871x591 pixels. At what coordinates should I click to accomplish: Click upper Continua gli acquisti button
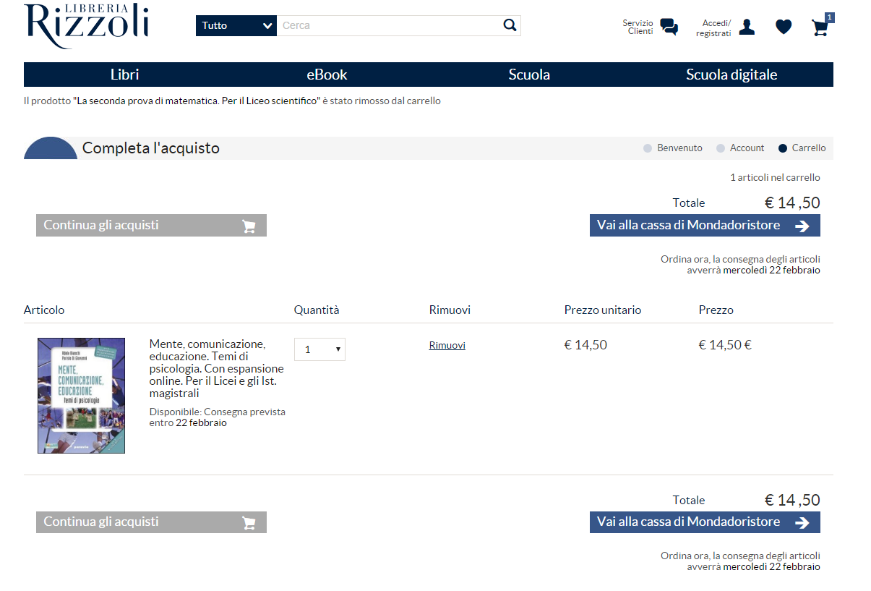(x=151, y=225)
